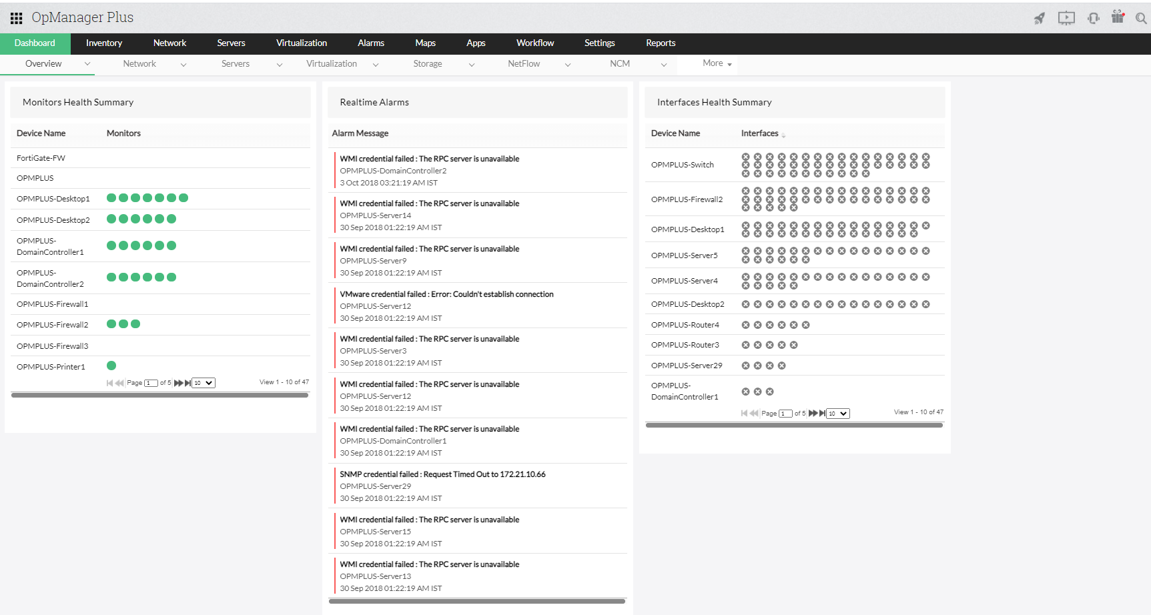Click the OpManager Plus product title
Image resolution: width=1151 pixels, height=615 pixels.
(x=82, y=17)
